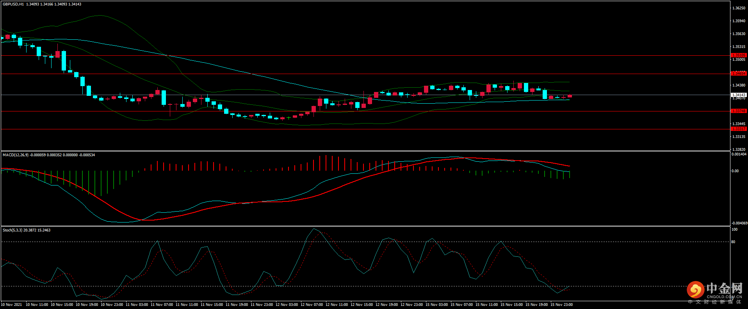
Task: Click the MACD scale value 0.001404
Action: 739,154
